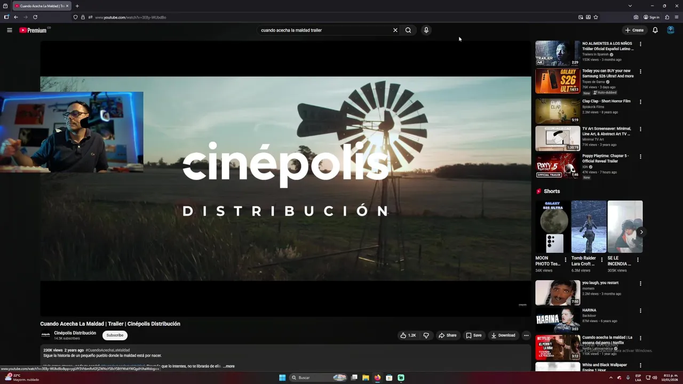Open options for NO ALIMENTES A LOS NIÑOS
Image resolution: width=683 pixels, height=384 pixels.
(640, 44)
